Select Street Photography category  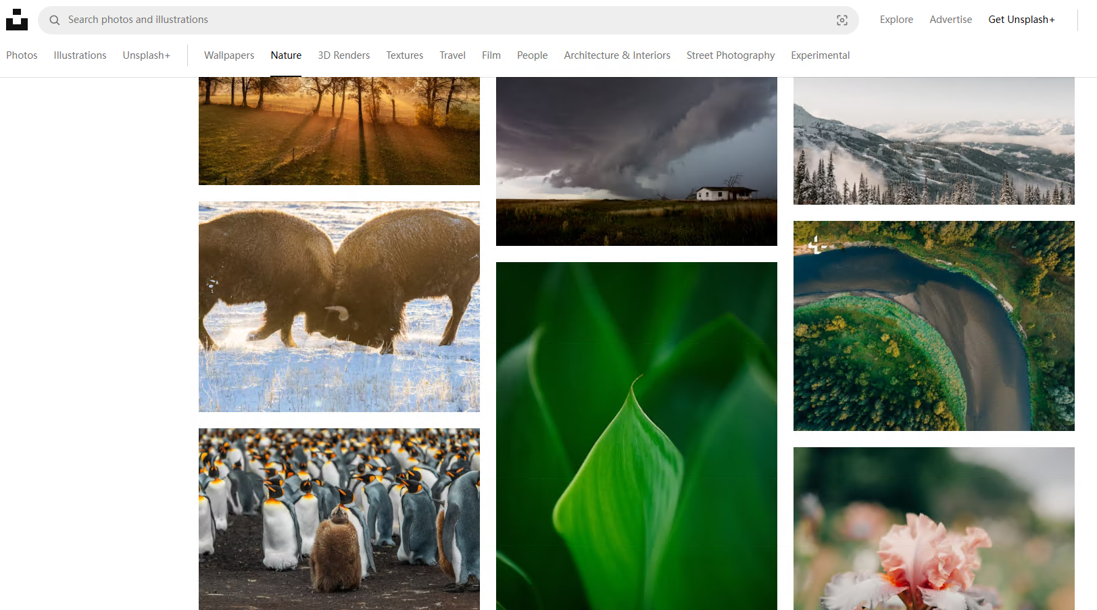731,55
